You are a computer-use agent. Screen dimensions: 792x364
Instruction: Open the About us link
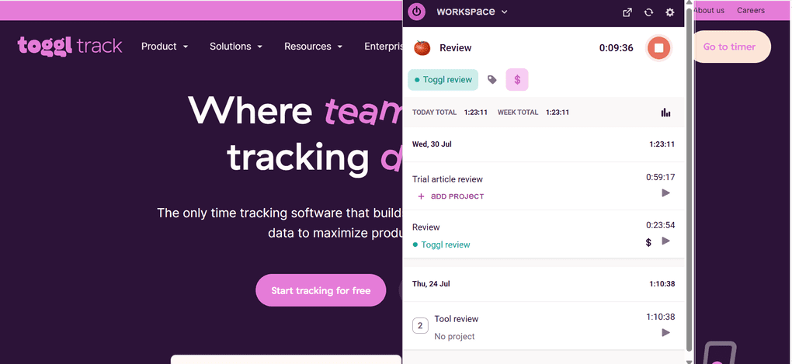(x=709, y=10)
